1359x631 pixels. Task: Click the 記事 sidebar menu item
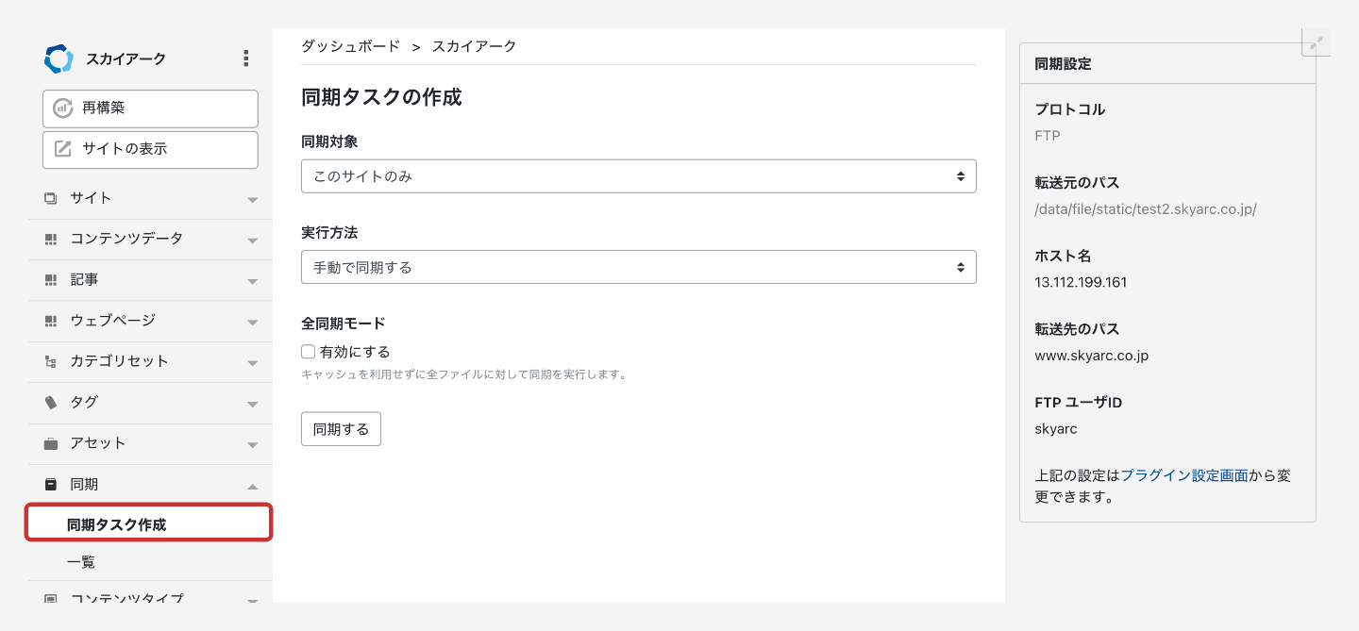[x=85, y=280]
